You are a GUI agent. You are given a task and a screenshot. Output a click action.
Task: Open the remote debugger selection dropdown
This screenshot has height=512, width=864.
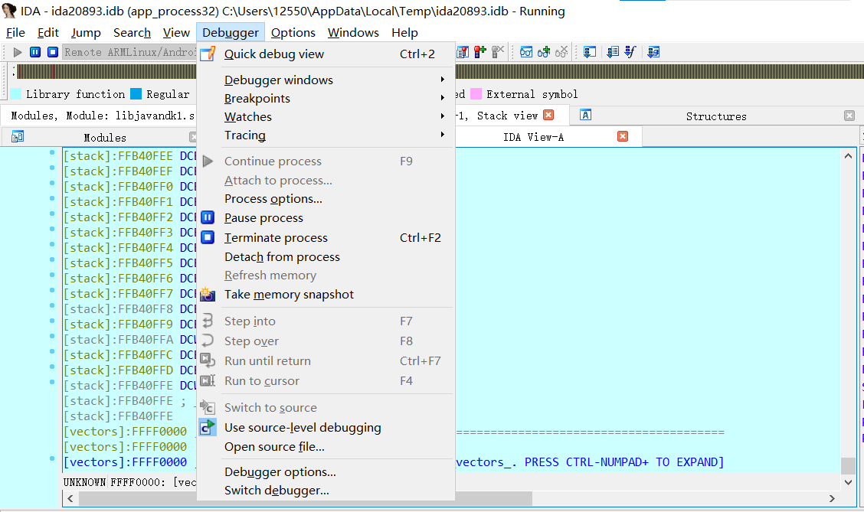(129, 52)
